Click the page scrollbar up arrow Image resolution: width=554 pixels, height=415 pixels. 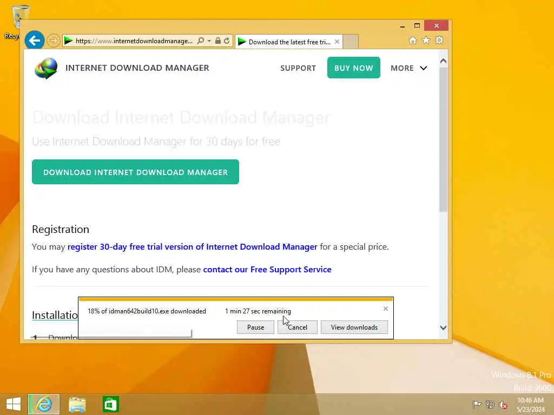point(444,61)
